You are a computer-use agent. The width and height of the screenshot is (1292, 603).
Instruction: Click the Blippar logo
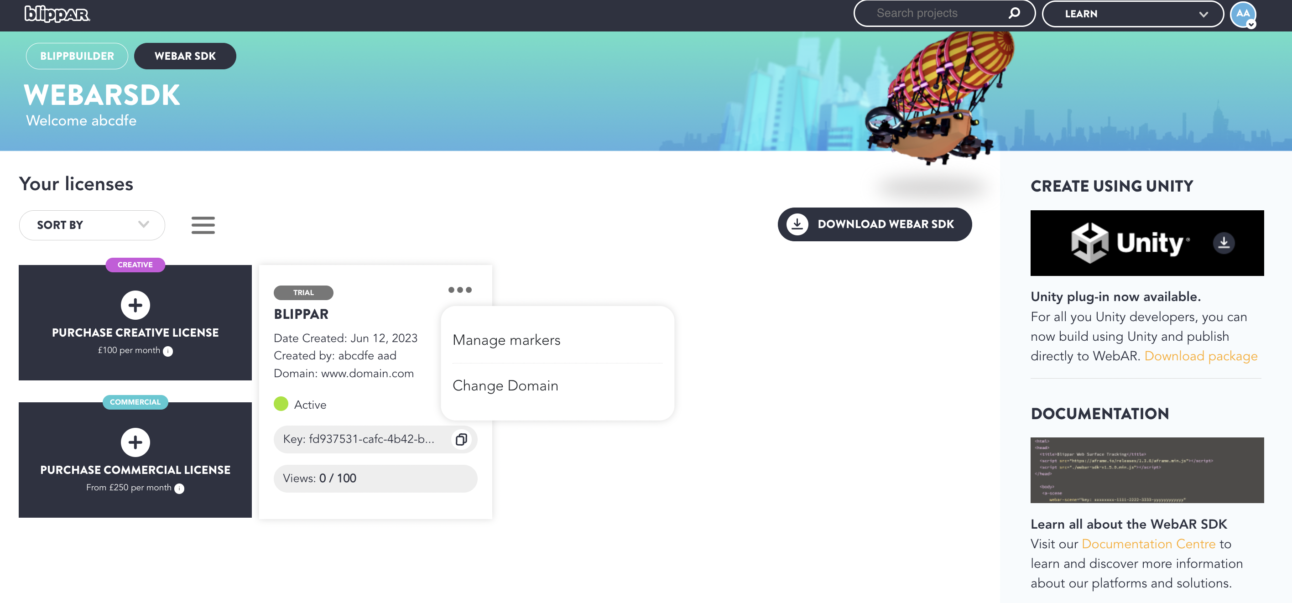(57, 14)
